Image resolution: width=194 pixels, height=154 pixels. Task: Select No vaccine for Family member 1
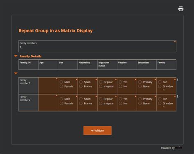tap(120, 86)
